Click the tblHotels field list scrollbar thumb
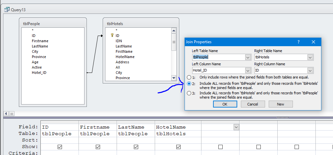Viewport: 333px width, 155px height. point(174,42)
